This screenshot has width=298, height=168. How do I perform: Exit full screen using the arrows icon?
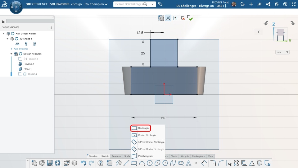tap(294, 4)
